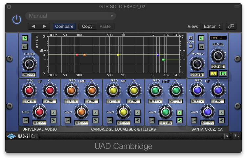The image size is (247, 160).
Task: Toggle the MF shelf shape button
Action: point(137,120)
